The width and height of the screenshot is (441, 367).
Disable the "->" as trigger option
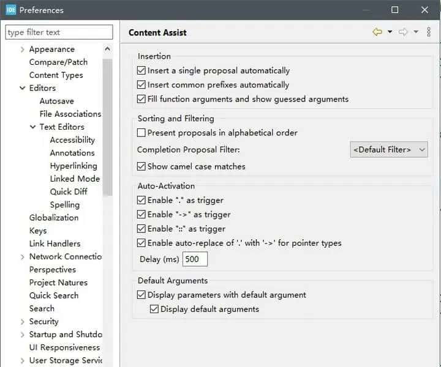click(141, 215)
